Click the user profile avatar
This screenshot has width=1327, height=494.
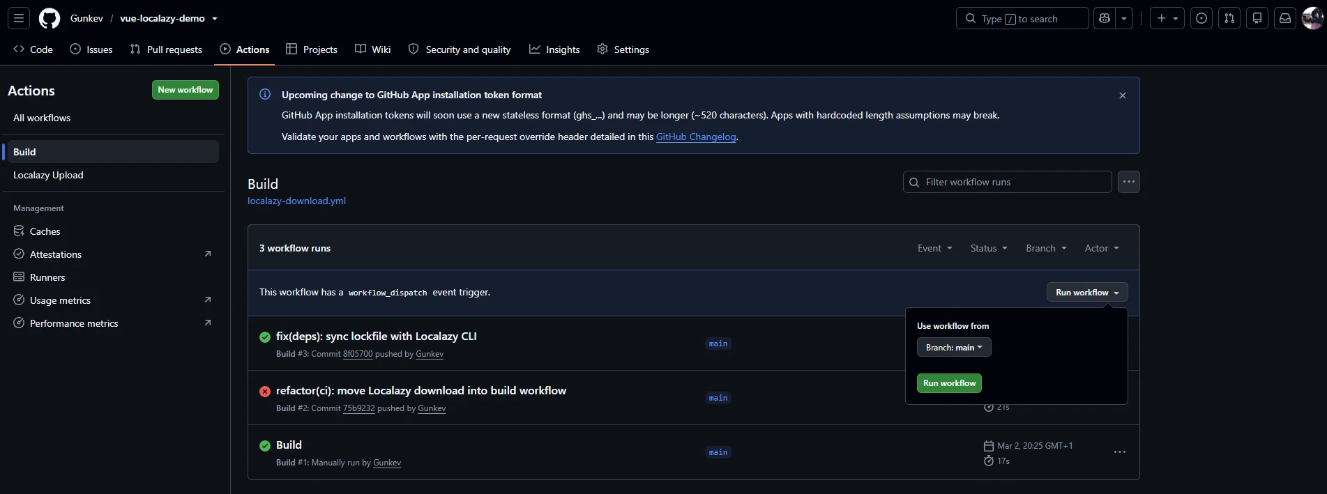(x=1313, y=18)
